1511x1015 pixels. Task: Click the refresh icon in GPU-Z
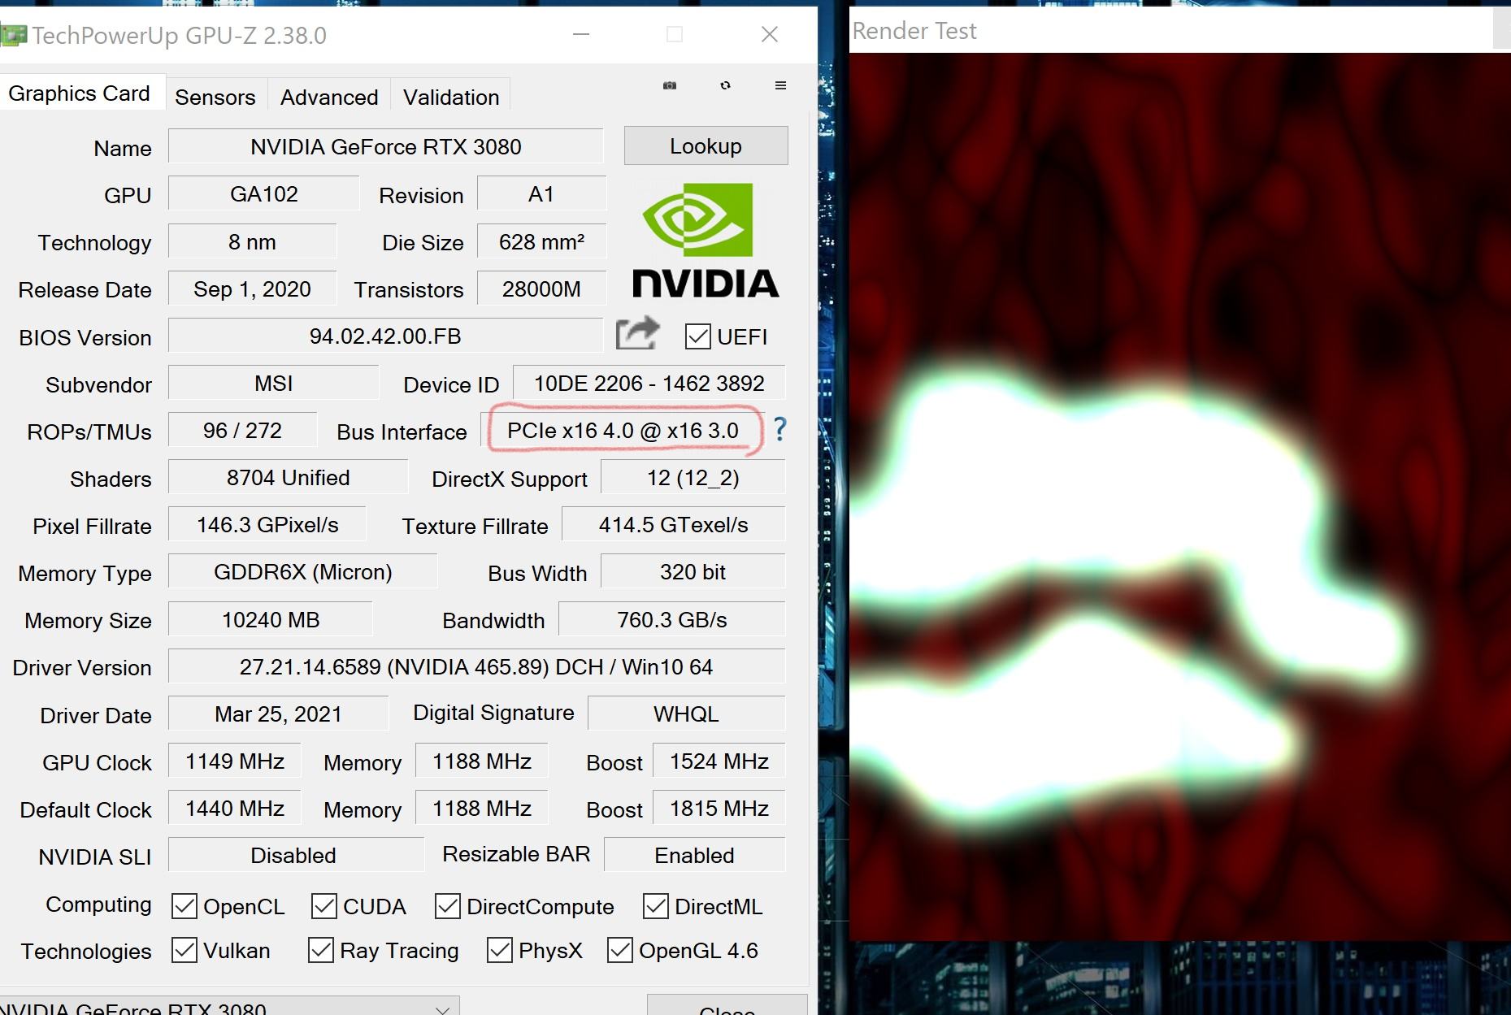coord(725,85)
